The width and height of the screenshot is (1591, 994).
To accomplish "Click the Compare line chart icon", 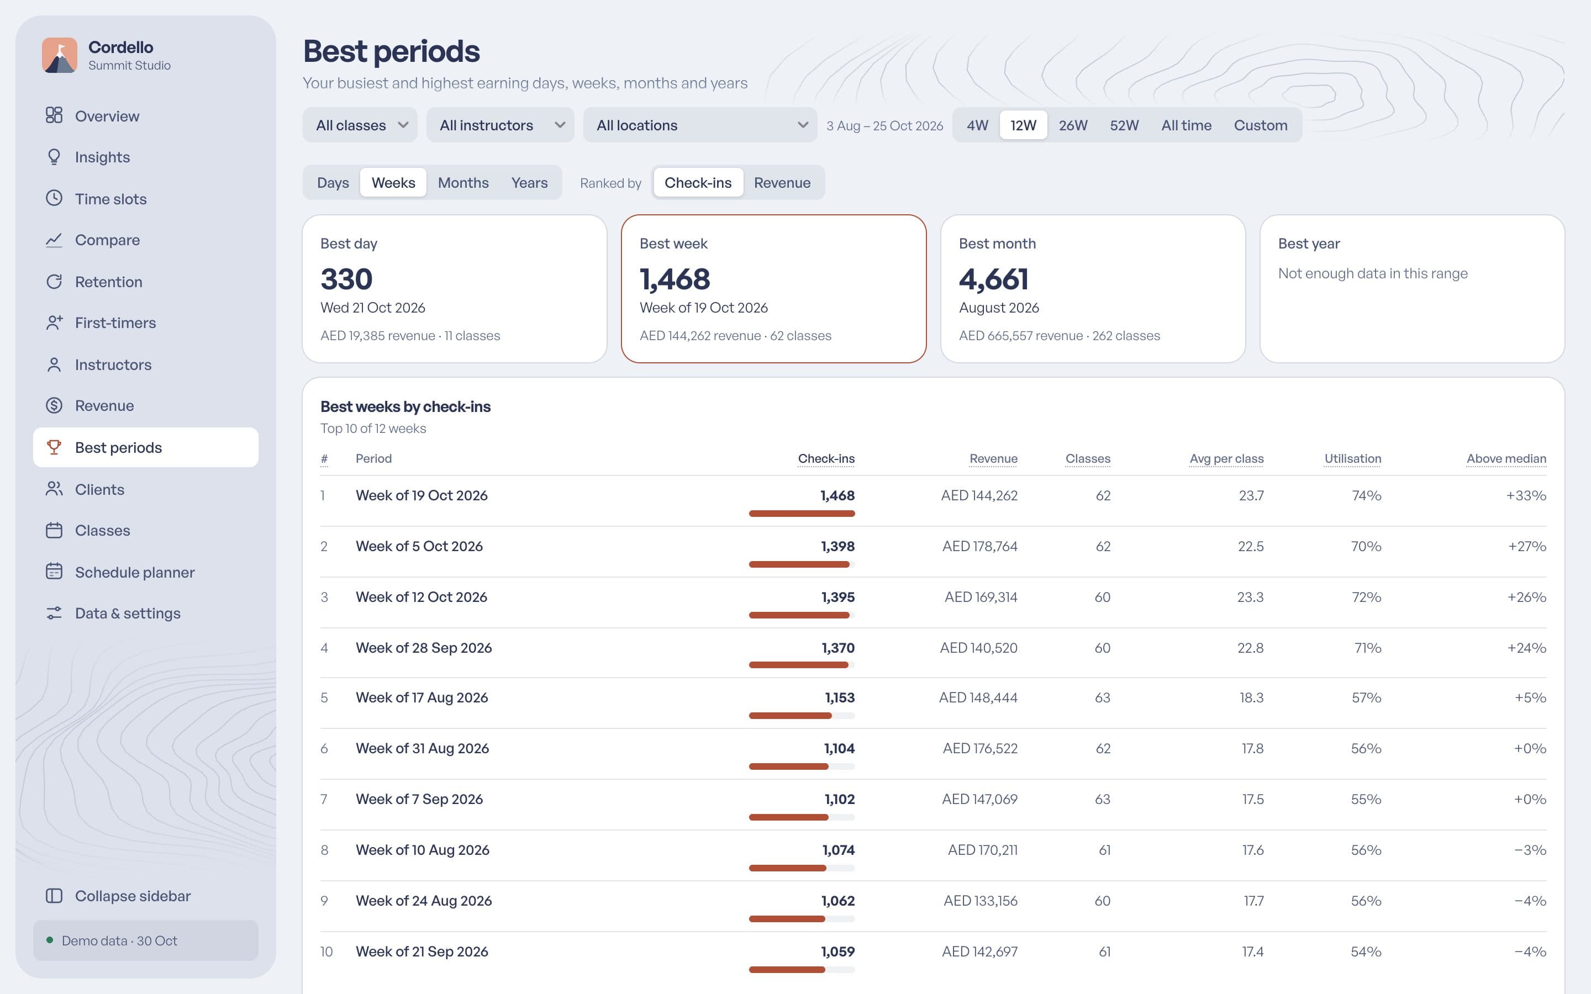I will pyautogui.click(x=54, y=240).
